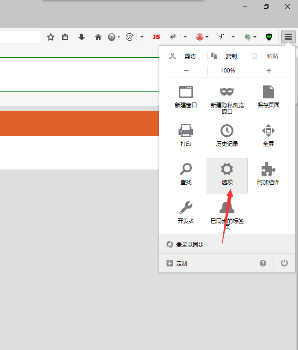Restore down the browser window
This screenshot has width=298, height=350.
tap(266, 6)
